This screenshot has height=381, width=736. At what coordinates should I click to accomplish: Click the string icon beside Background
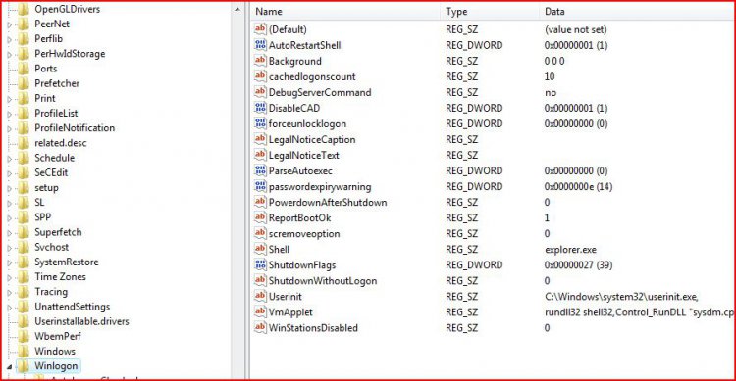[260, 61]
